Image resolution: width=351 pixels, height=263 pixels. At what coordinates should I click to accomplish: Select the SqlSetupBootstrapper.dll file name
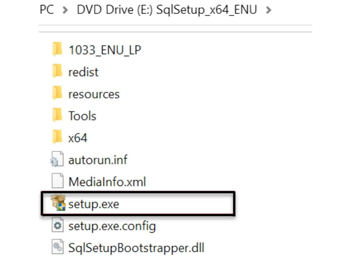[x=136, y=248]
